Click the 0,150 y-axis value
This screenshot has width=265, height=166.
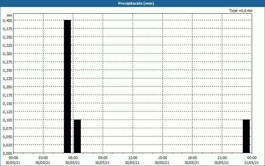tap(7, 103)
